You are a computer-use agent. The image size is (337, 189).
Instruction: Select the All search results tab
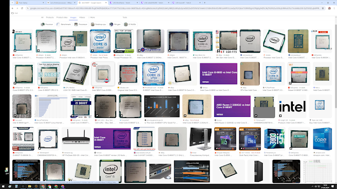42,17
